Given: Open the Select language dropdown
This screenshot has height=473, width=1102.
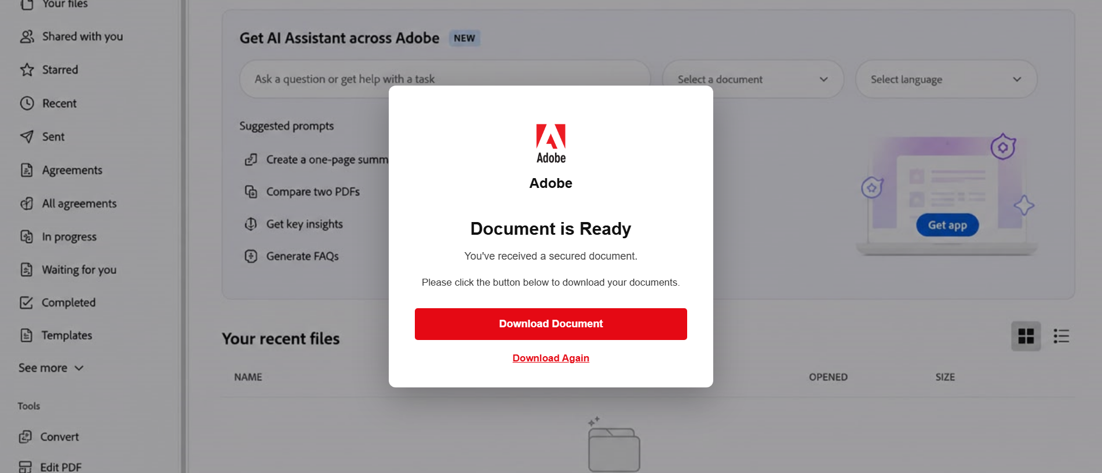Looking at the screenshot, I should (x=946, y=79).
